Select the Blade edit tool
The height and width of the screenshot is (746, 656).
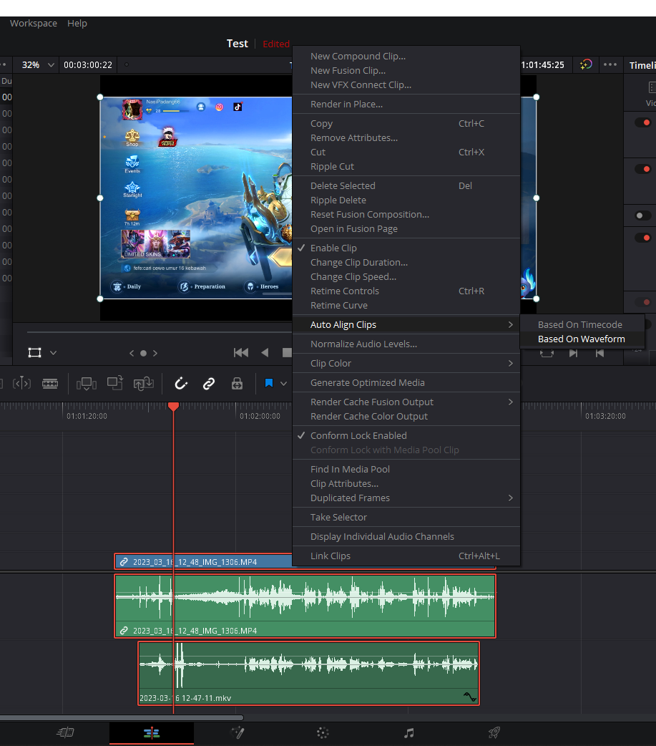point(50,383)
